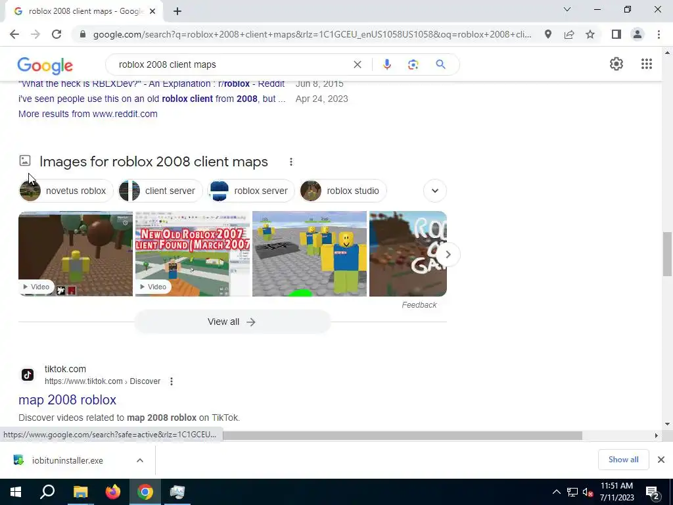
Task: Click the horizontal scrollbar thumb
Action: (402, 435)
